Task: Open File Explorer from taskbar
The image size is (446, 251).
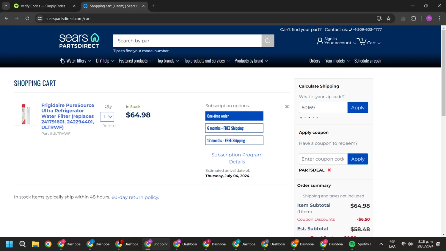Action: coord(35,244)
